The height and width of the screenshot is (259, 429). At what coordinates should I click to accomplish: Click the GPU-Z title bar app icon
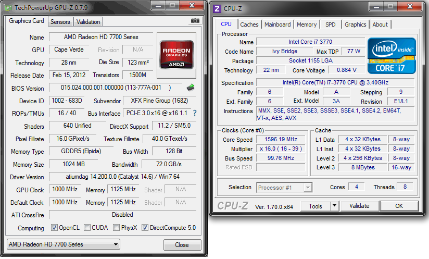[8, 8]
